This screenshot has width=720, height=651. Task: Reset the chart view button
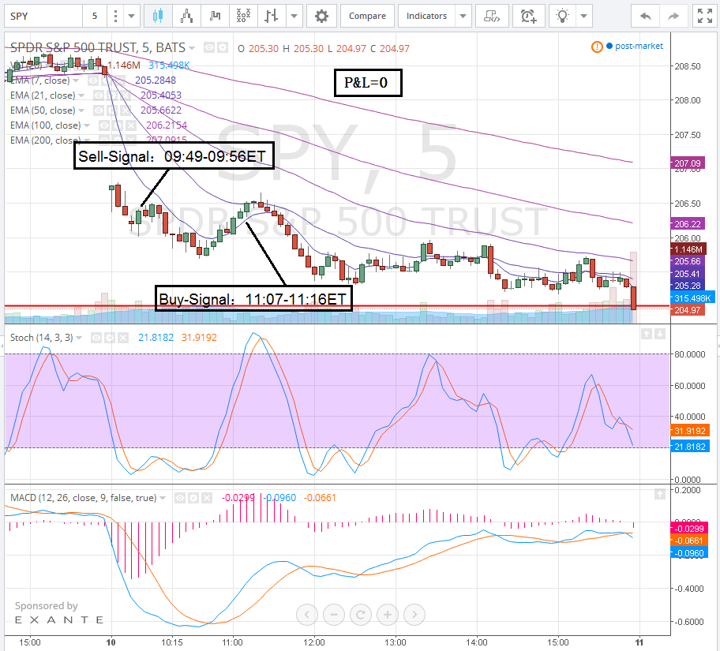(x=361, y=614)
